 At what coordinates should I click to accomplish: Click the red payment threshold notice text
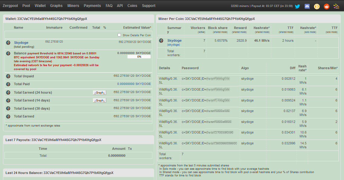(x=57, y=61)
